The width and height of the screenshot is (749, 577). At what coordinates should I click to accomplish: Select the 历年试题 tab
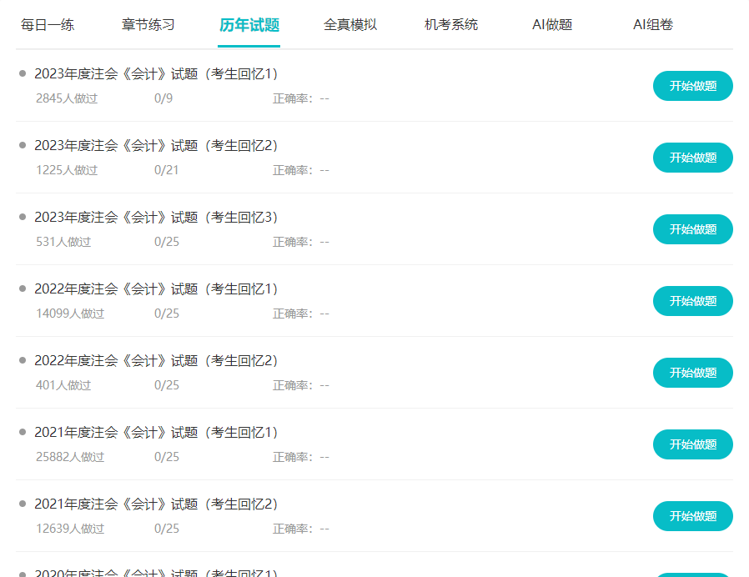click(249, 25)
